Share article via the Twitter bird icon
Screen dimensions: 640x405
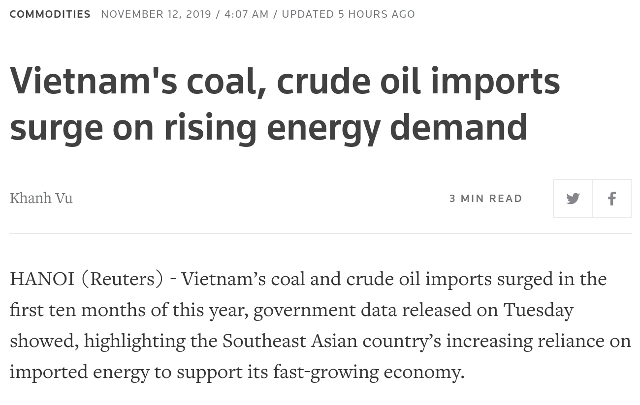[x=573, y=199]
